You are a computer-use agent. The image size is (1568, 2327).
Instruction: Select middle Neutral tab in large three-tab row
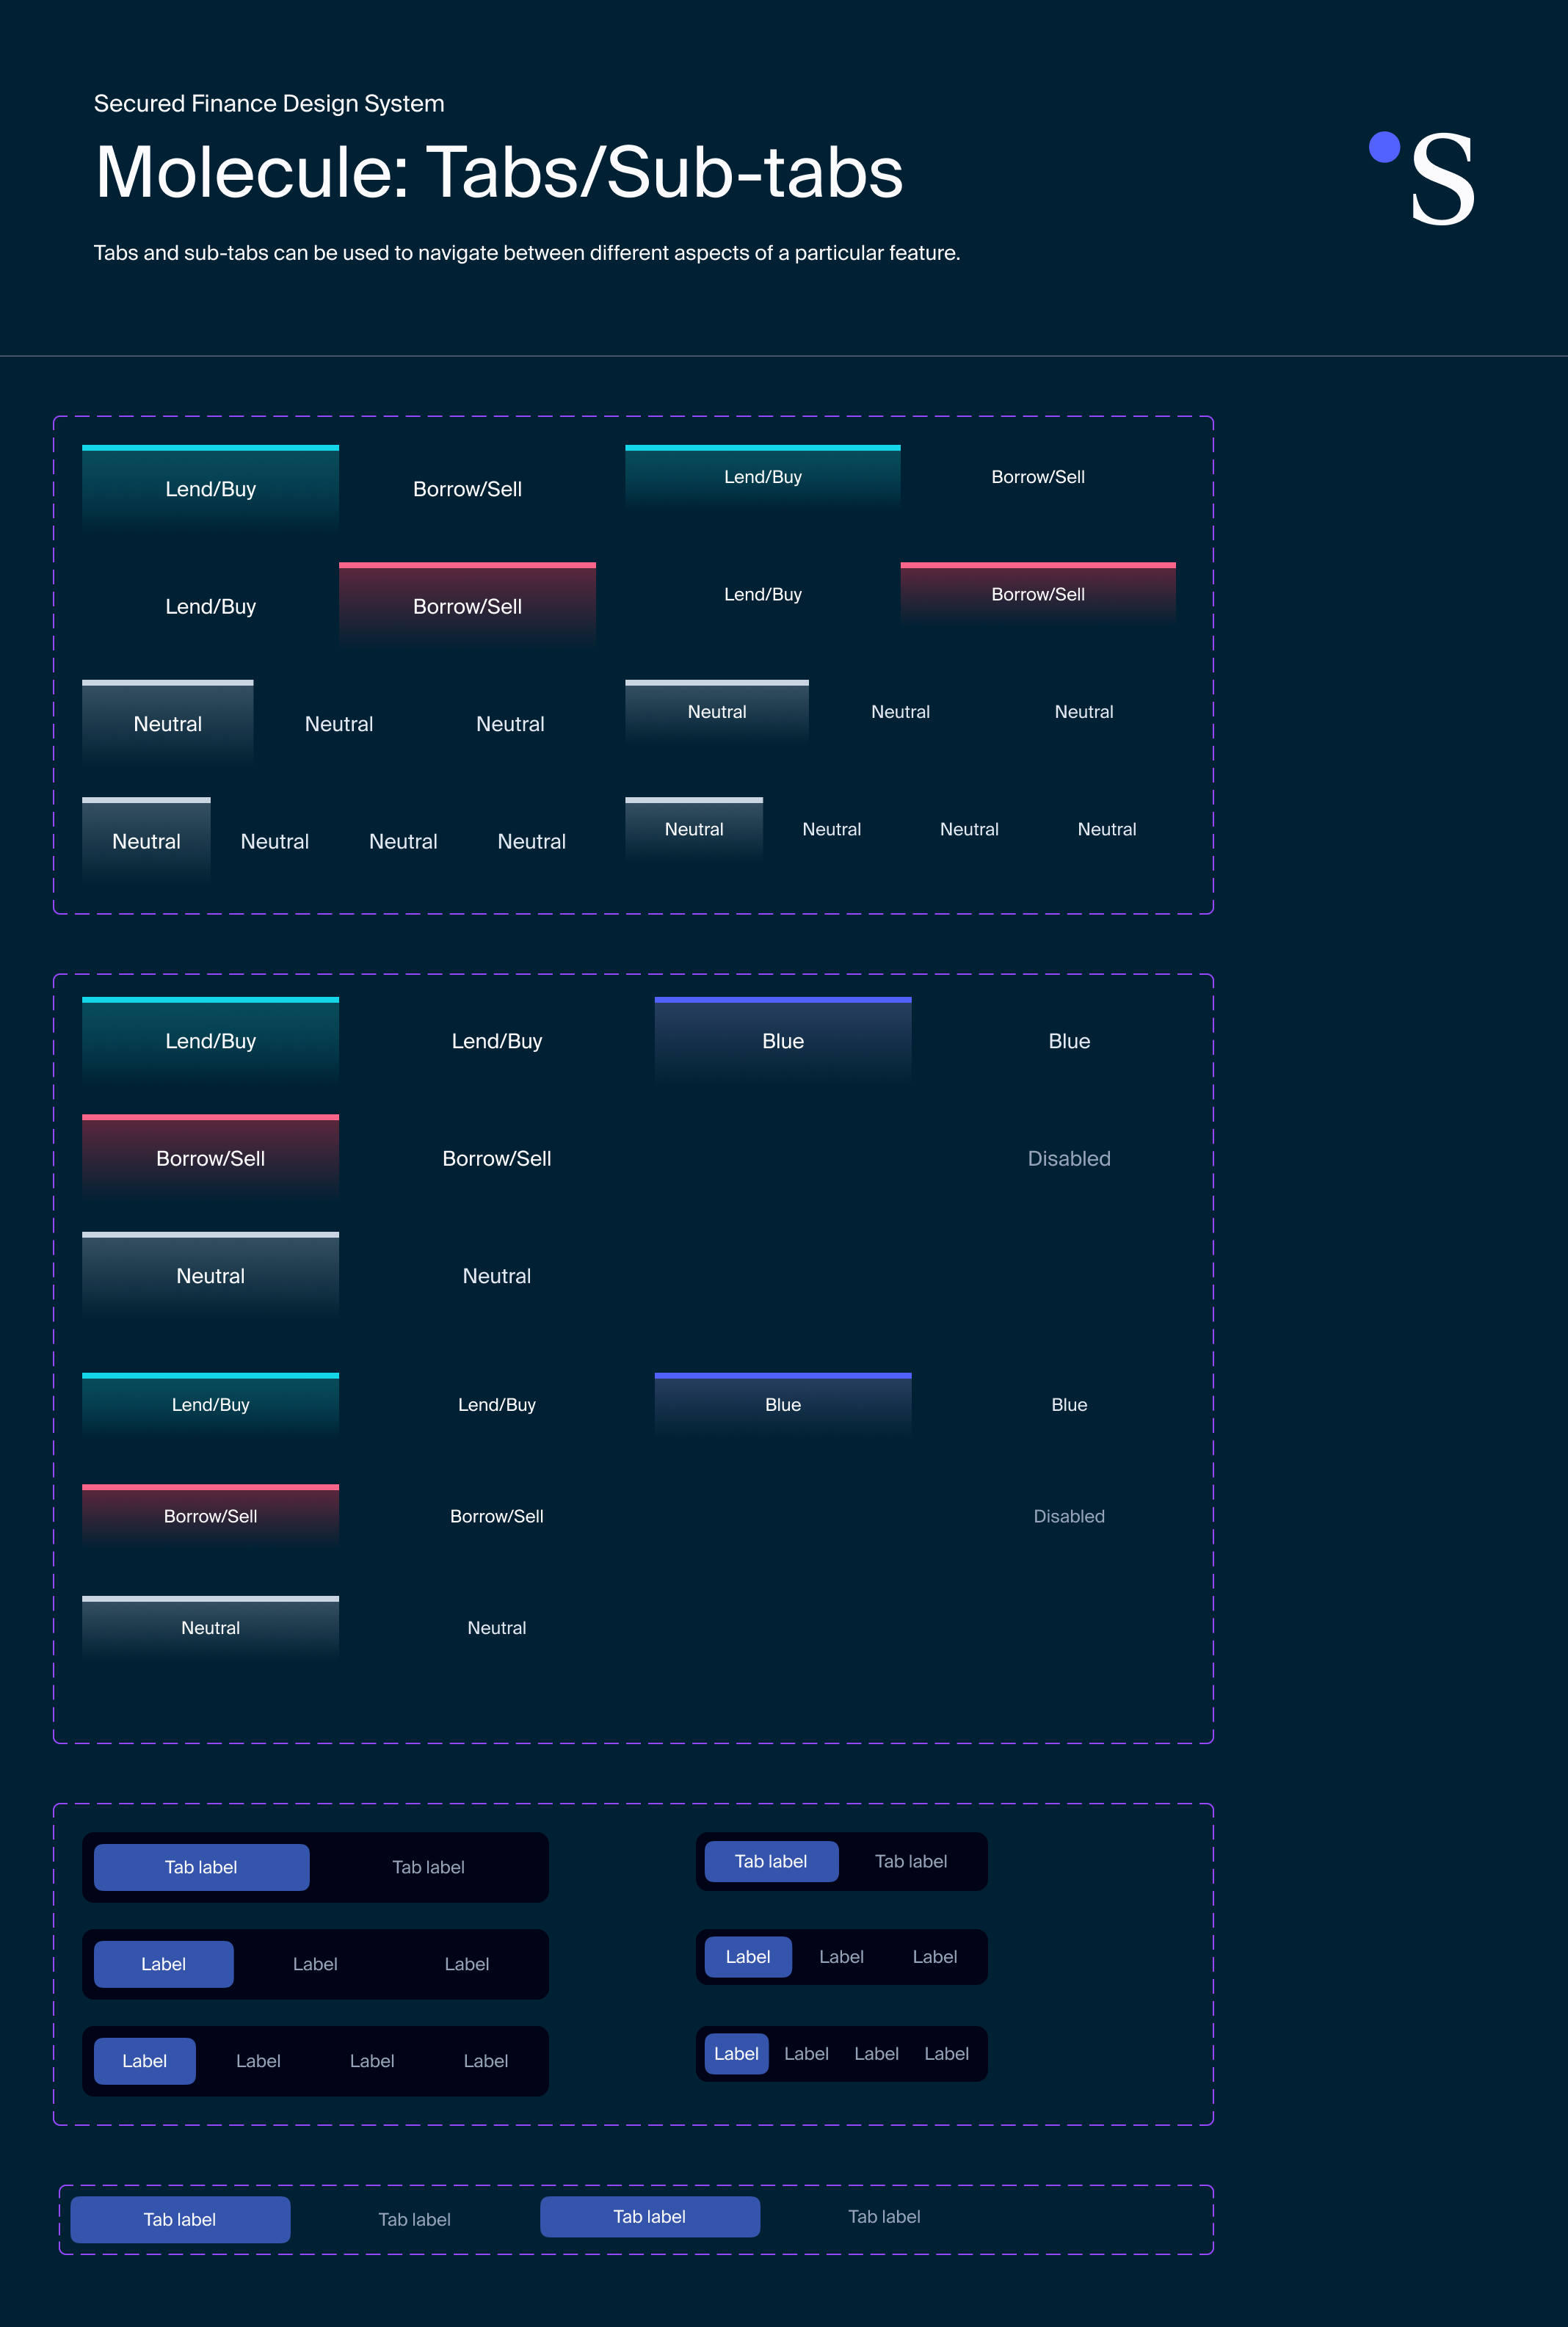coord(339,723)
